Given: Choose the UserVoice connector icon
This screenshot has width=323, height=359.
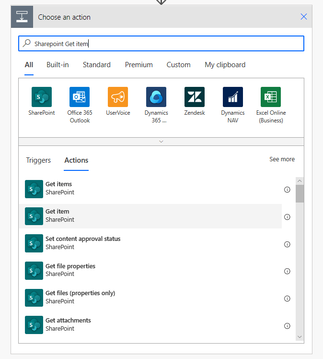Looking at the screenshot, I should (x=118, y=97).
